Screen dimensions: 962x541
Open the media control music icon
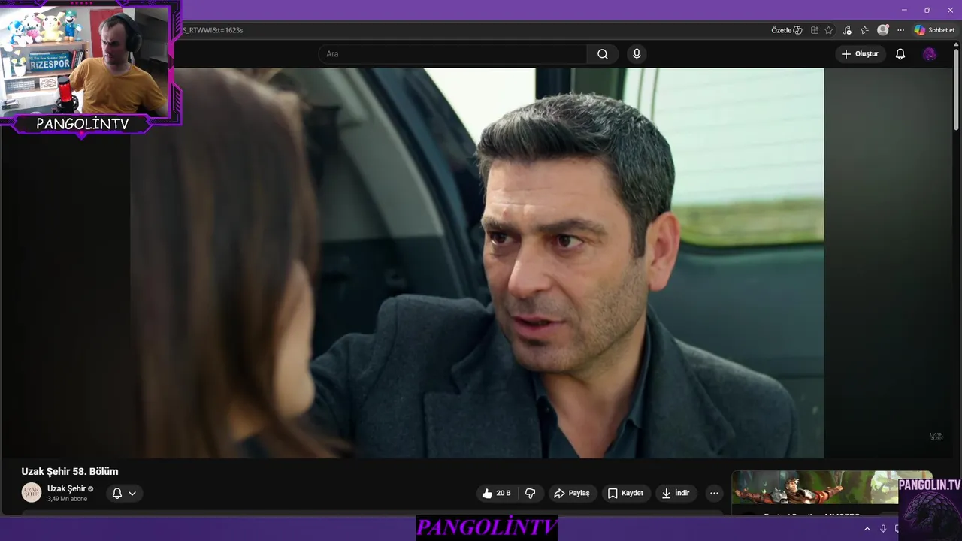tap(848, 30)
